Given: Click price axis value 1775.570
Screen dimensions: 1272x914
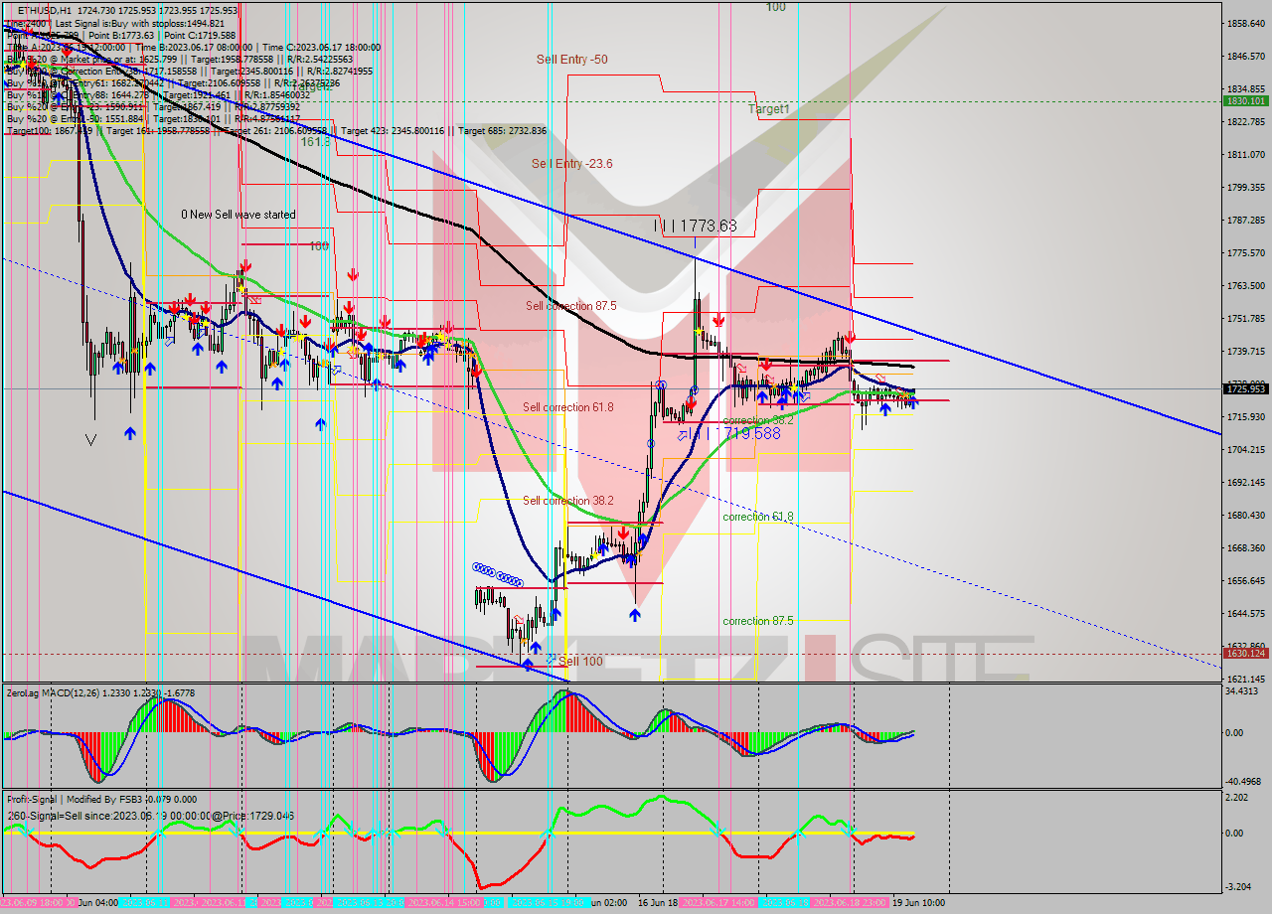Looking at the screenshot, I should 1245,252.
